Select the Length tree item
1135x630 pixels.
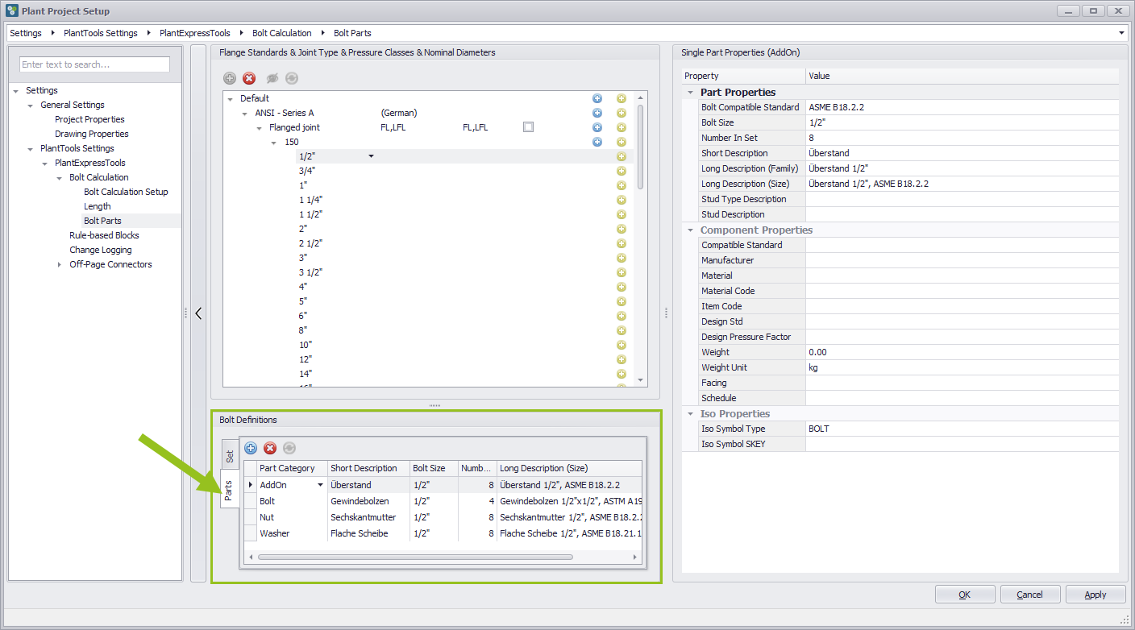coord(98,206)
